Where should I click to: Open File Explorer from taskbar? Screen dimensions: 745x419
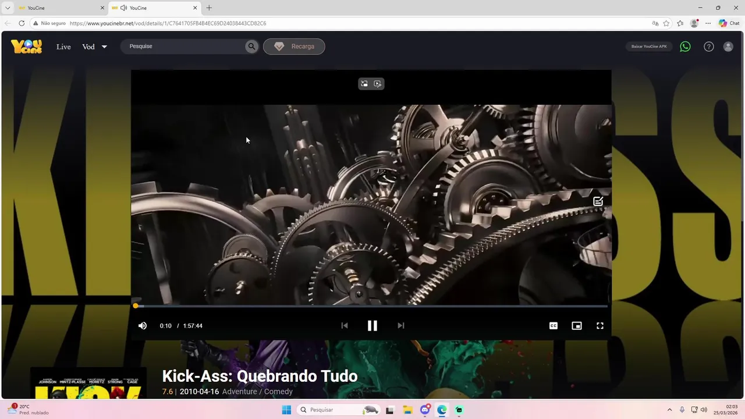407,410
